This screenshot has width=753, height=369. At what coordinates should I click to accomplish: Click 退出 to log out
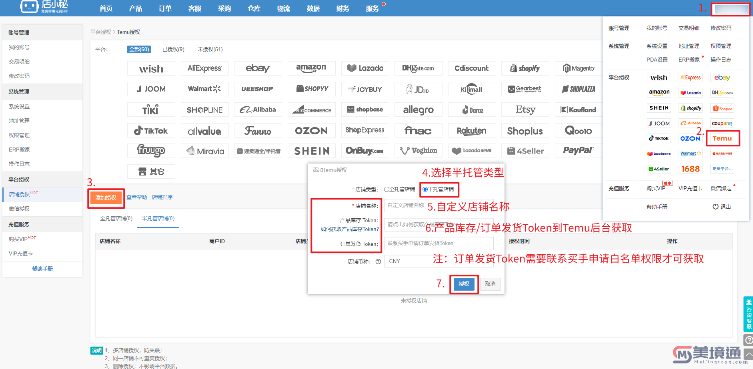[x=722, y=207]
